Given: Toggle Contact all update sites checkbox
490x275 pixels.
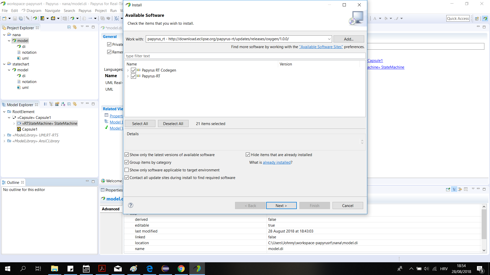Looking at the screenshot, I should coord(127,177).
